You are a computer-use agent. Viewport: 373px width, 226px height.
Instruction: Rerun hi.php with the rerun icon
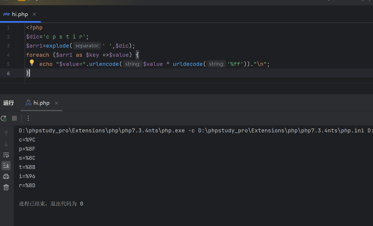pyautogui.click(x=4, y=119)
